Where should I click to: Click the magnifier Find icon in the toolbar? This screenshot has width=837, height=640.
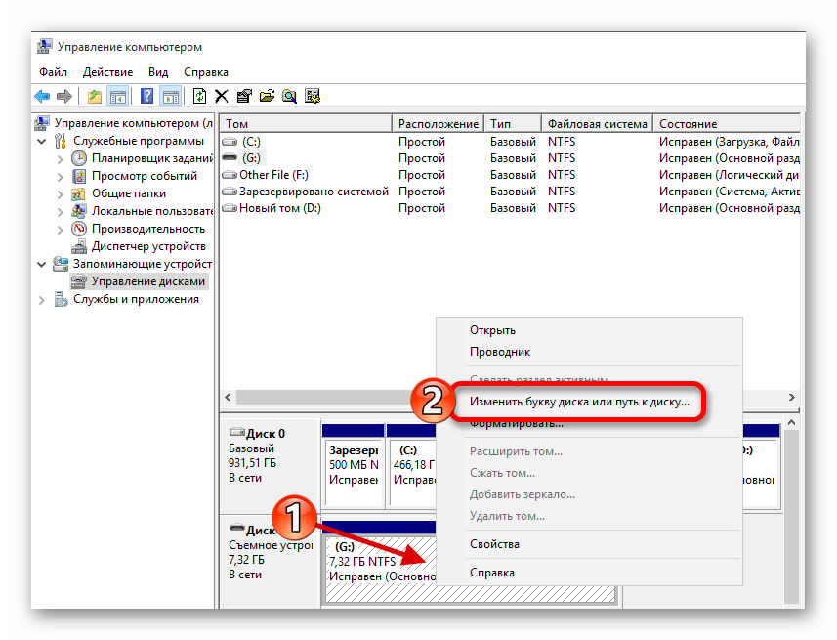289,96
